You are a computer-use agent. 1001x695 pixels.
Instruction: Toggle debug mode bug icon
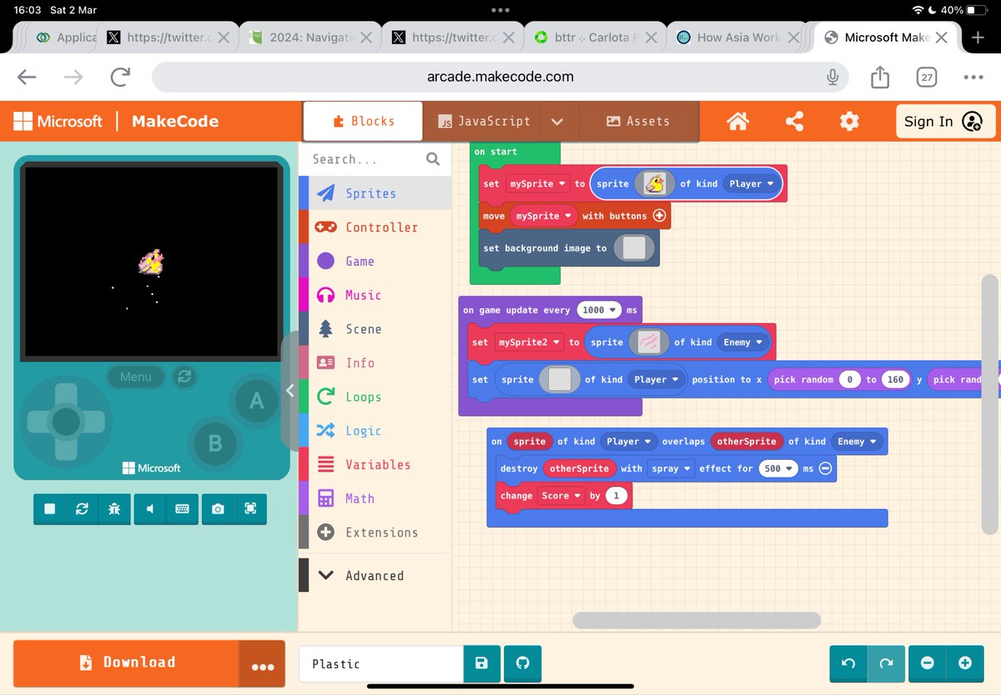click(x=114, y=509)
